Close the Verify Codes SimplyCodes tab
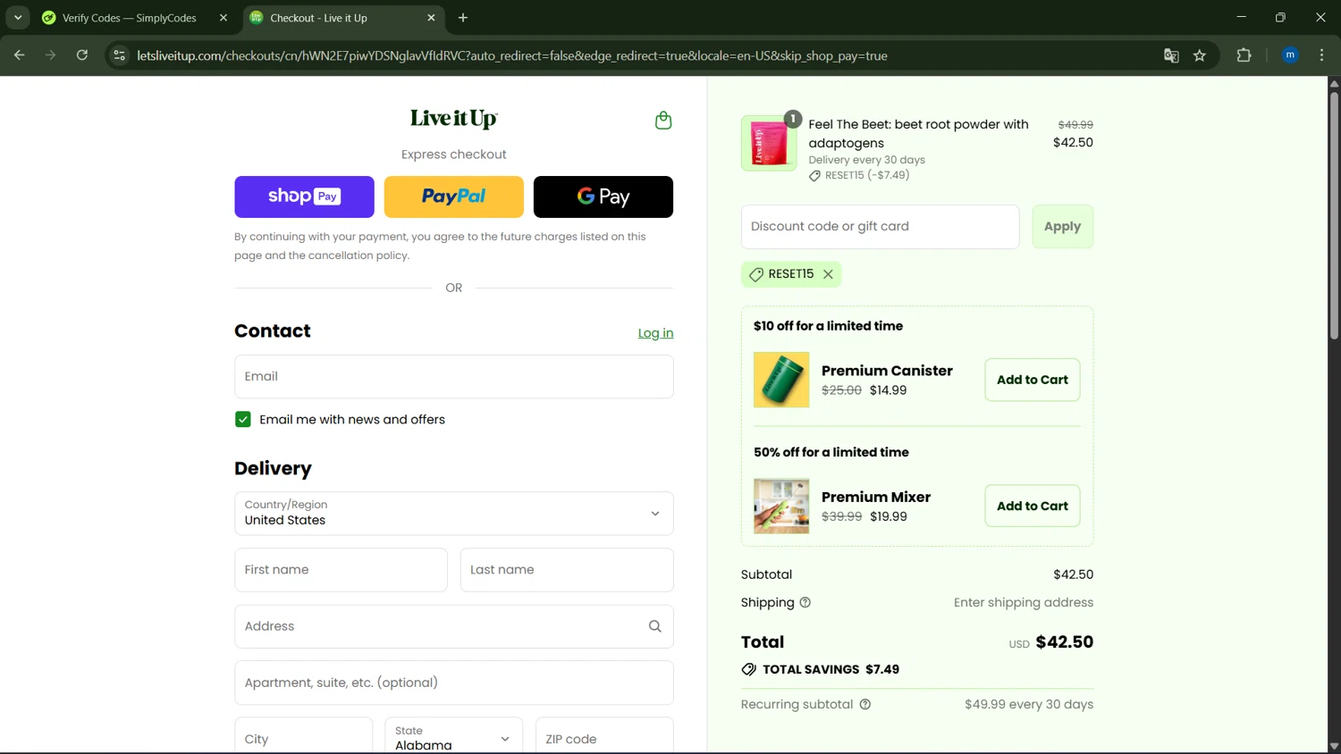The image size is (1341, 754). pyautogui.click(x=223, y=18)
